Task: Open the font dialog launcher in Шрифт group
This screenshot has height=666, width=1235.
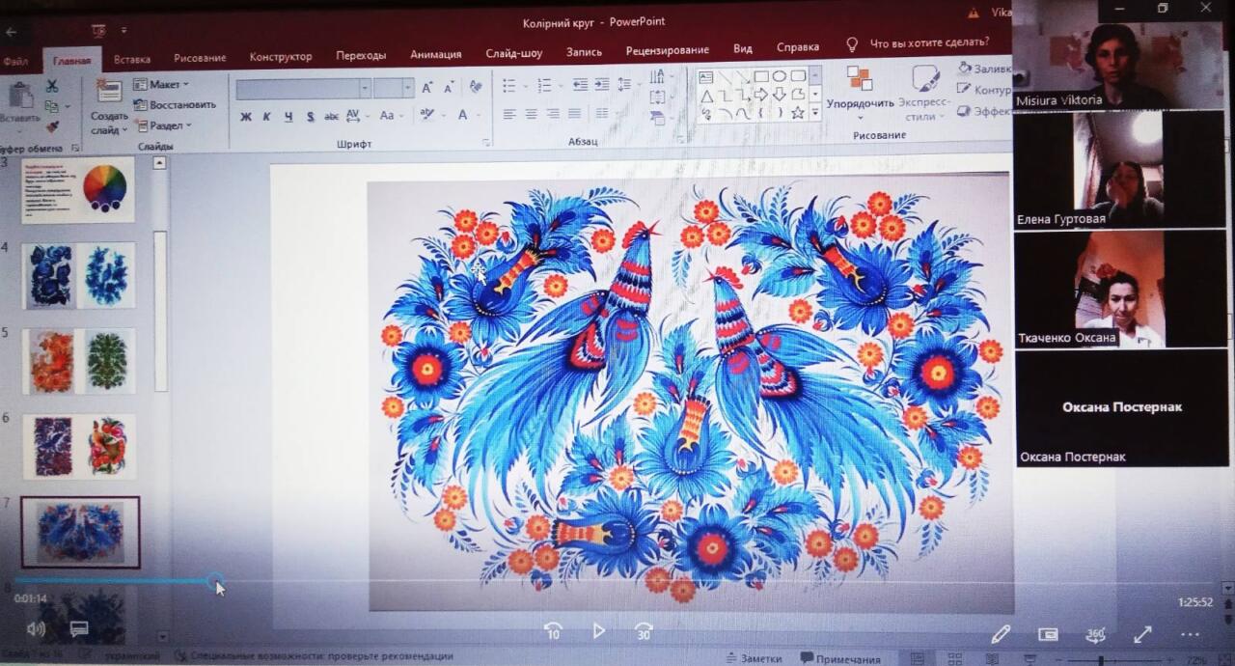Action: click(485, 144)
